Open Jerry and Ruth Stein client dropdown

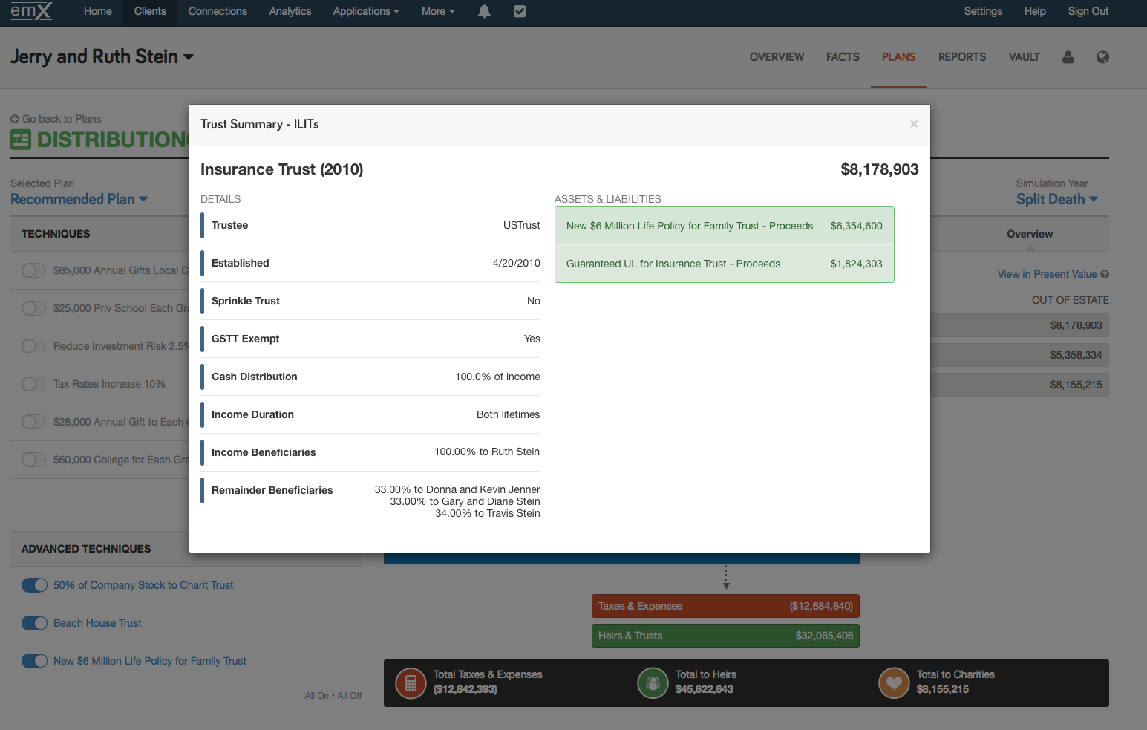(x=102, y=56)
